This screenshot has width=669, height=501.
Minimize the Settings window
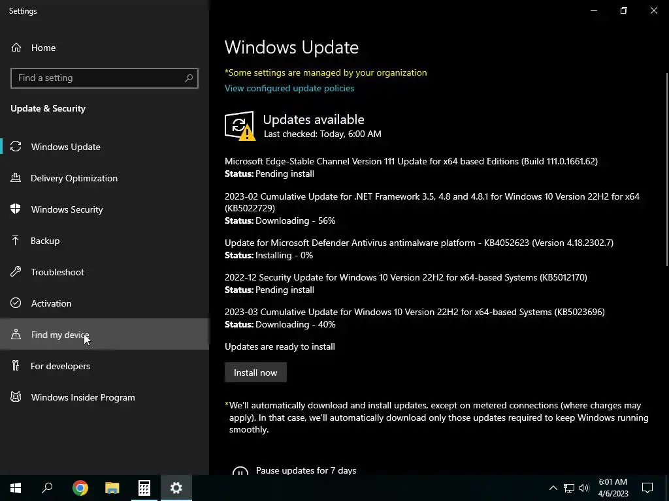point(594,10)
